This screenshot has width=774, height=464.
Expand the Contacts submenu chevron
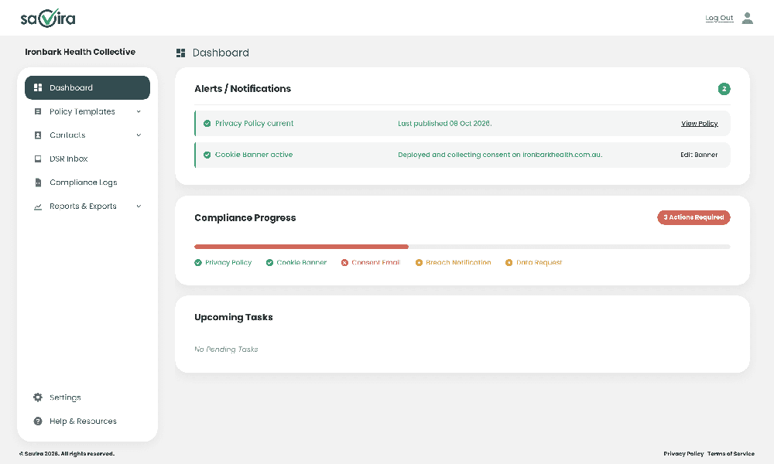[139, 135]
